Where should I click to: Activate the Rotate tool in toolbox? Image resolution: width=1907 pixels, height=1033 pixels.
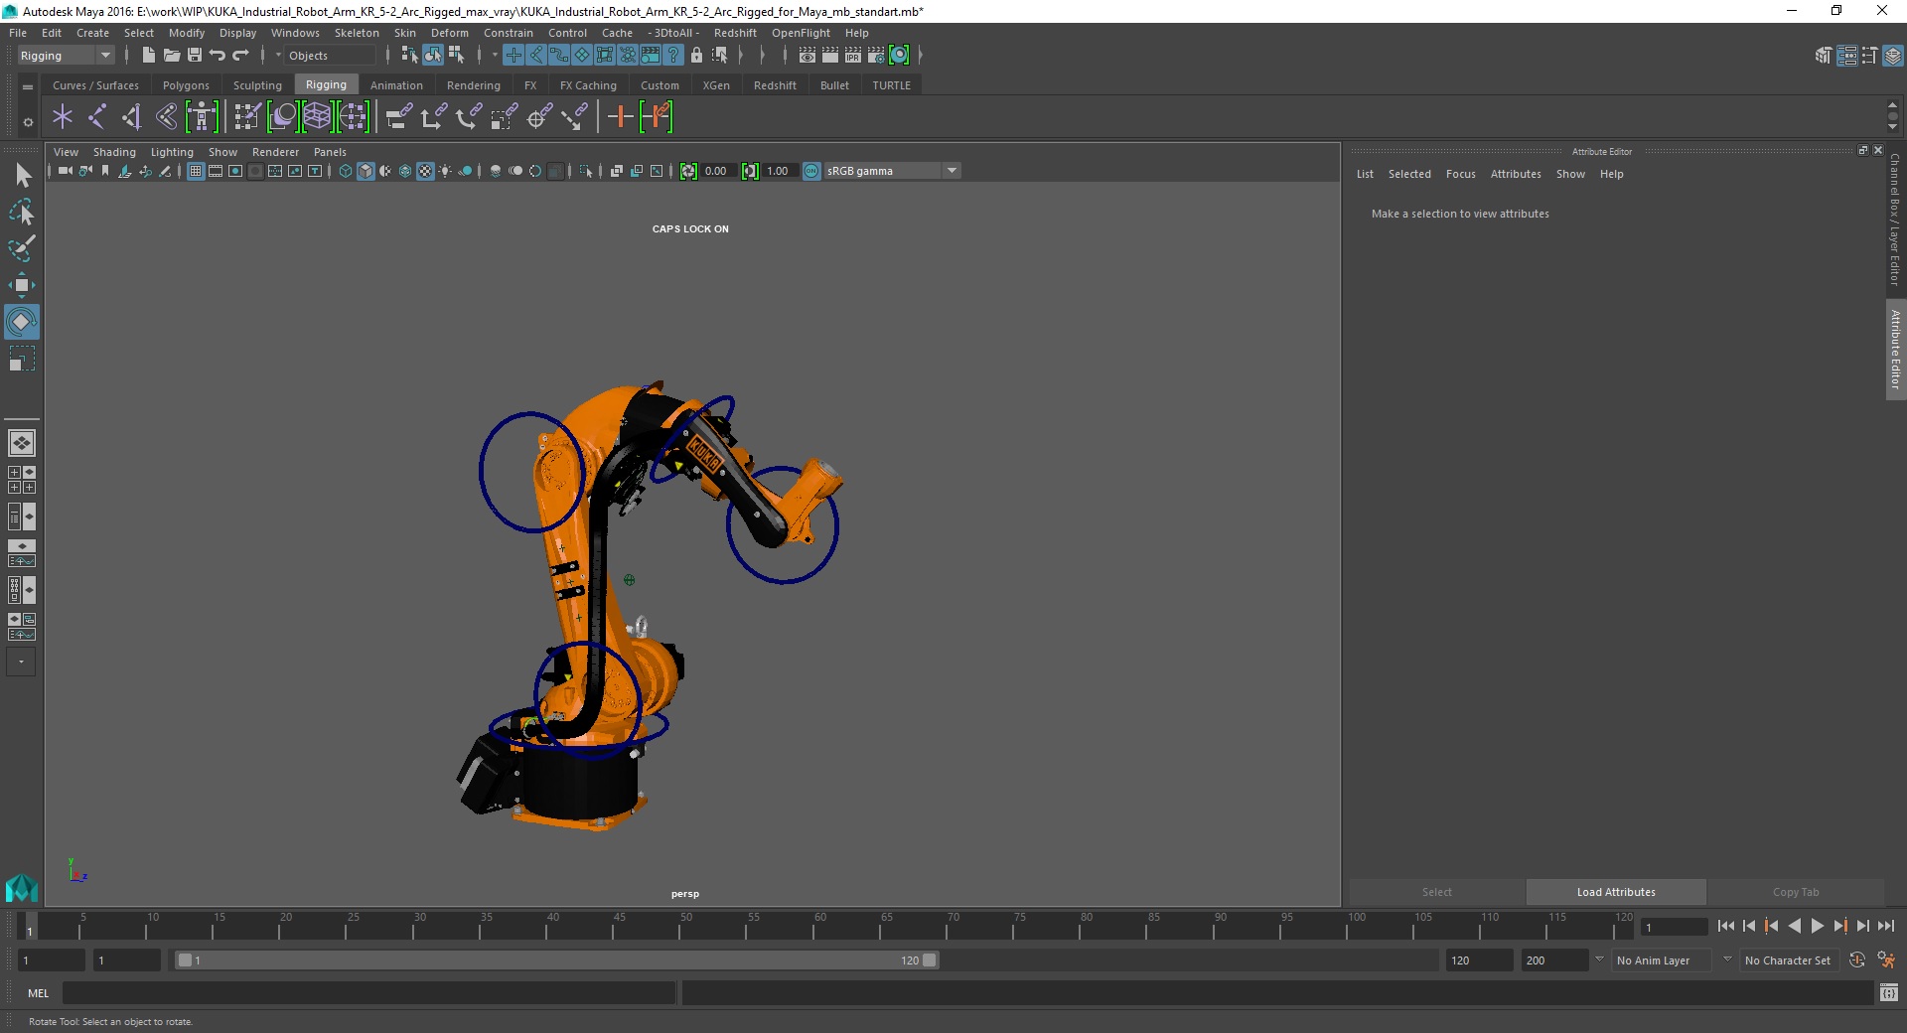point(22,322)
